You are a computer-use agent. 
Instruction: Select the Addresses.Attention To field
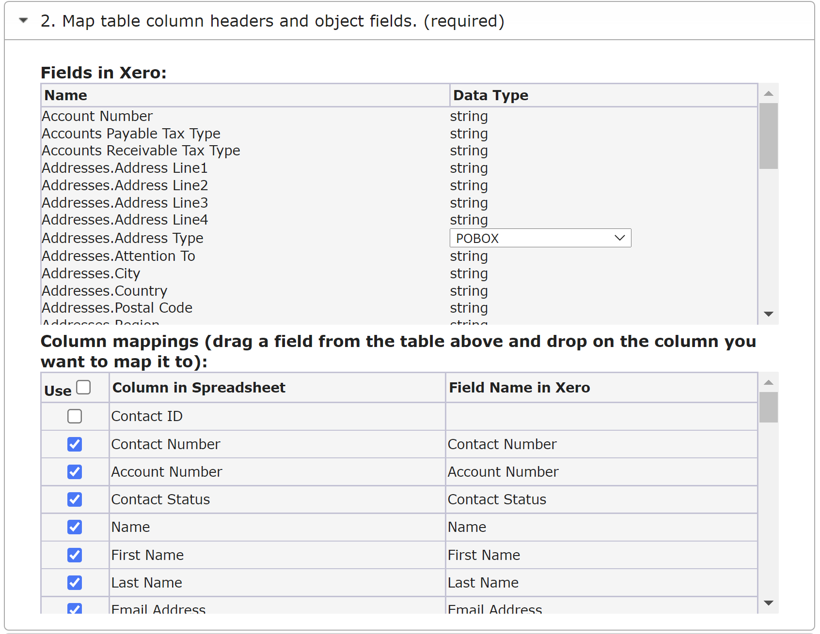[x=118, y=256]
